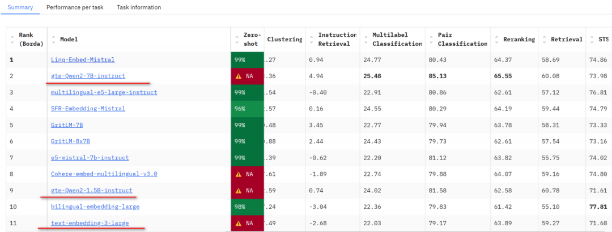Open the bilingual-embedding-large link

click(x=95, y=207)
